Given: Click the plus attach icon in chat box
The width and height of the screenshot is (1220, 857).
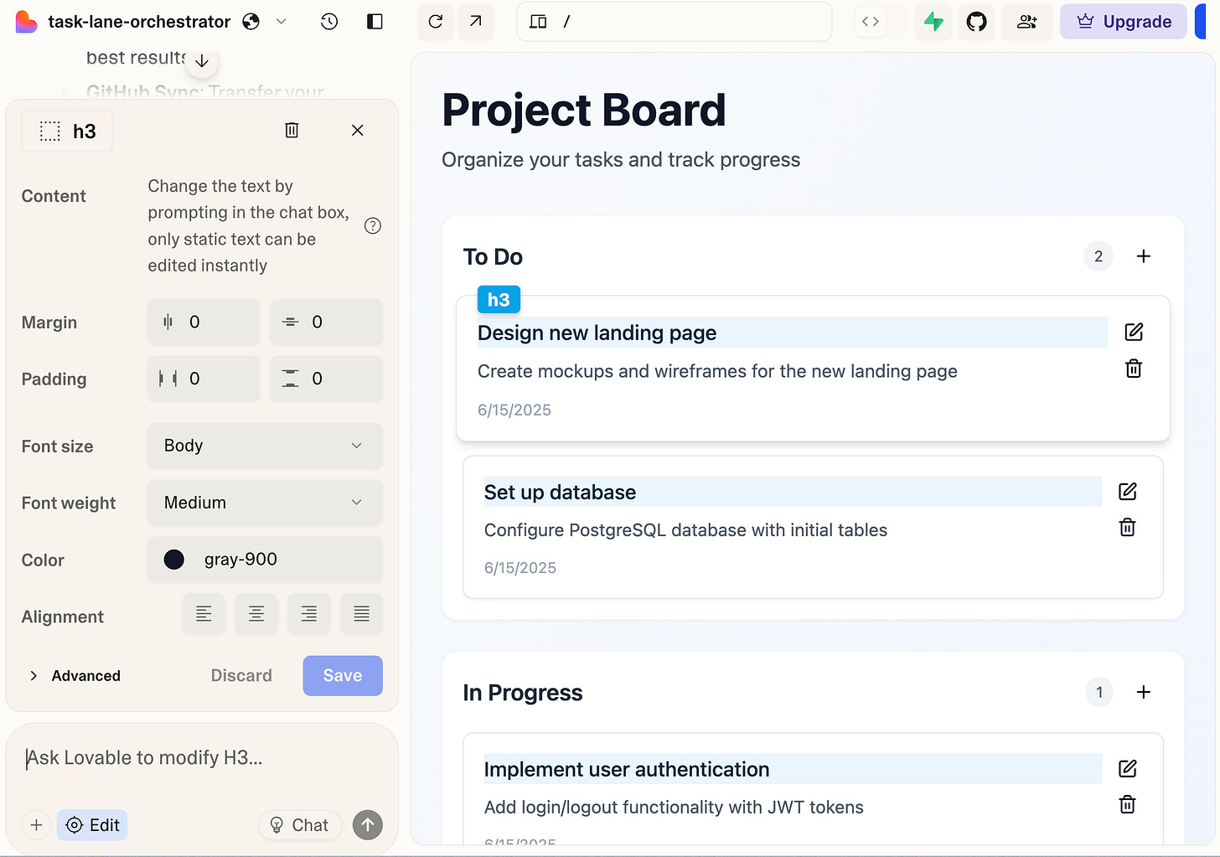Looking at the screenshot, I should click(36, 825).
